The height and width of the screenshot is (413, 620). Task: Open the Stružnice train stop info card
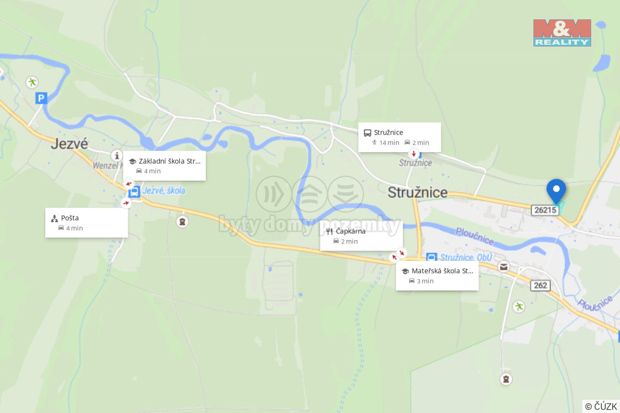[x=400, y=137]
